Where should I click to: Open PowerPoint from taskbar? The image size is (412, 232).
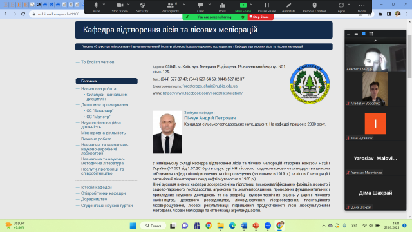point(256,226)
